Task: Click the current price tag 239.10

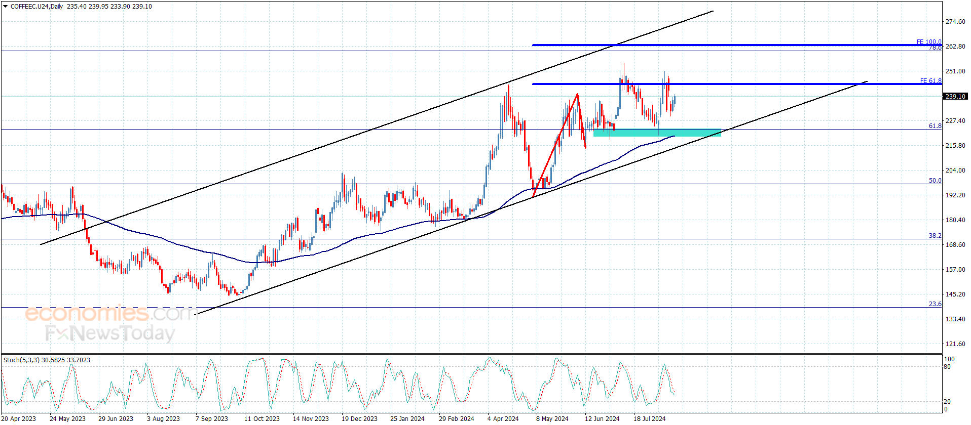Action: (x=955, y=96)
